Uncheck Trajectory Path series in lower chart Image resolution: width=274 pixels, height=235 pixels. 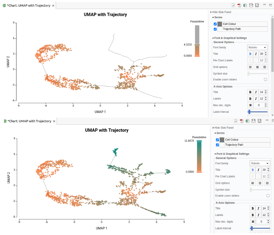[217, 145]
